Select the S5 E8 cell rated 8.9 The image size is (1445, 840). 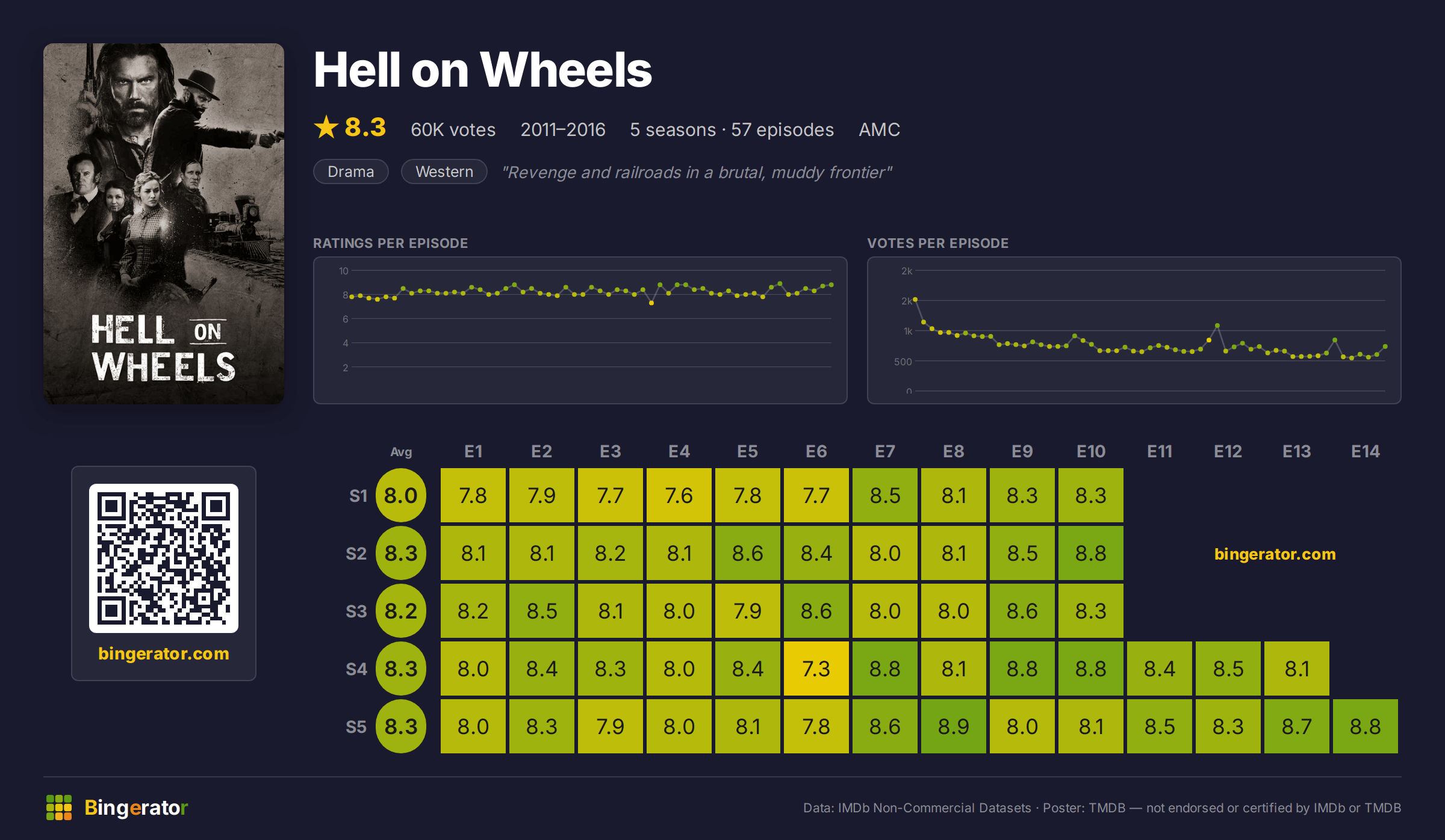[954, 726]
